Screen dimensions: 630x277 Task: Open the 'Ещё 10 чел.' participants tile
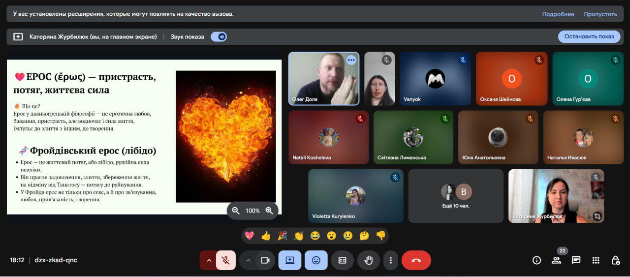[x=456, y=196]
